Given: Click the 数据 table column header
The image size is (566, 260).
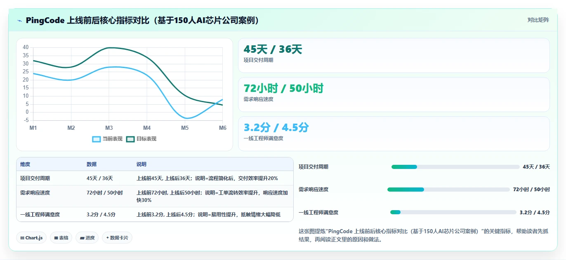Looking at the screenshot, I should [92, 164].
